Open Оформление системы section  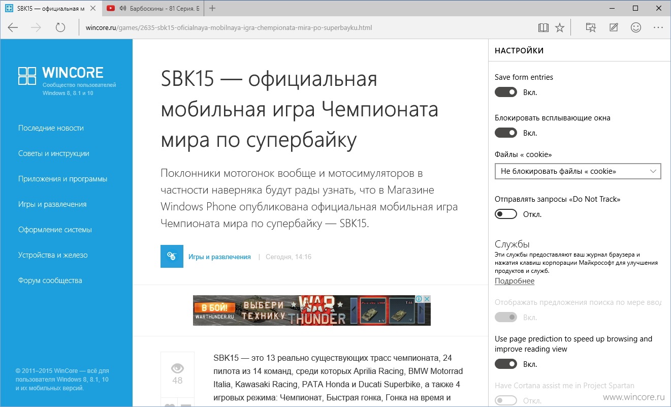point(55,230)
